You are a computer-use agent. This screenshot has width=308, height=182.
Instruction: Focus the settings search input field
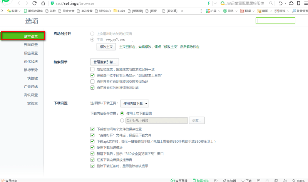point(275,21)
